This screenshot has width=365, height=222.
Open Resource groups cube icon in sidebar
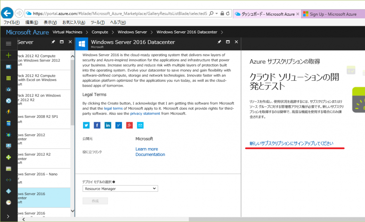click(9, 89)
